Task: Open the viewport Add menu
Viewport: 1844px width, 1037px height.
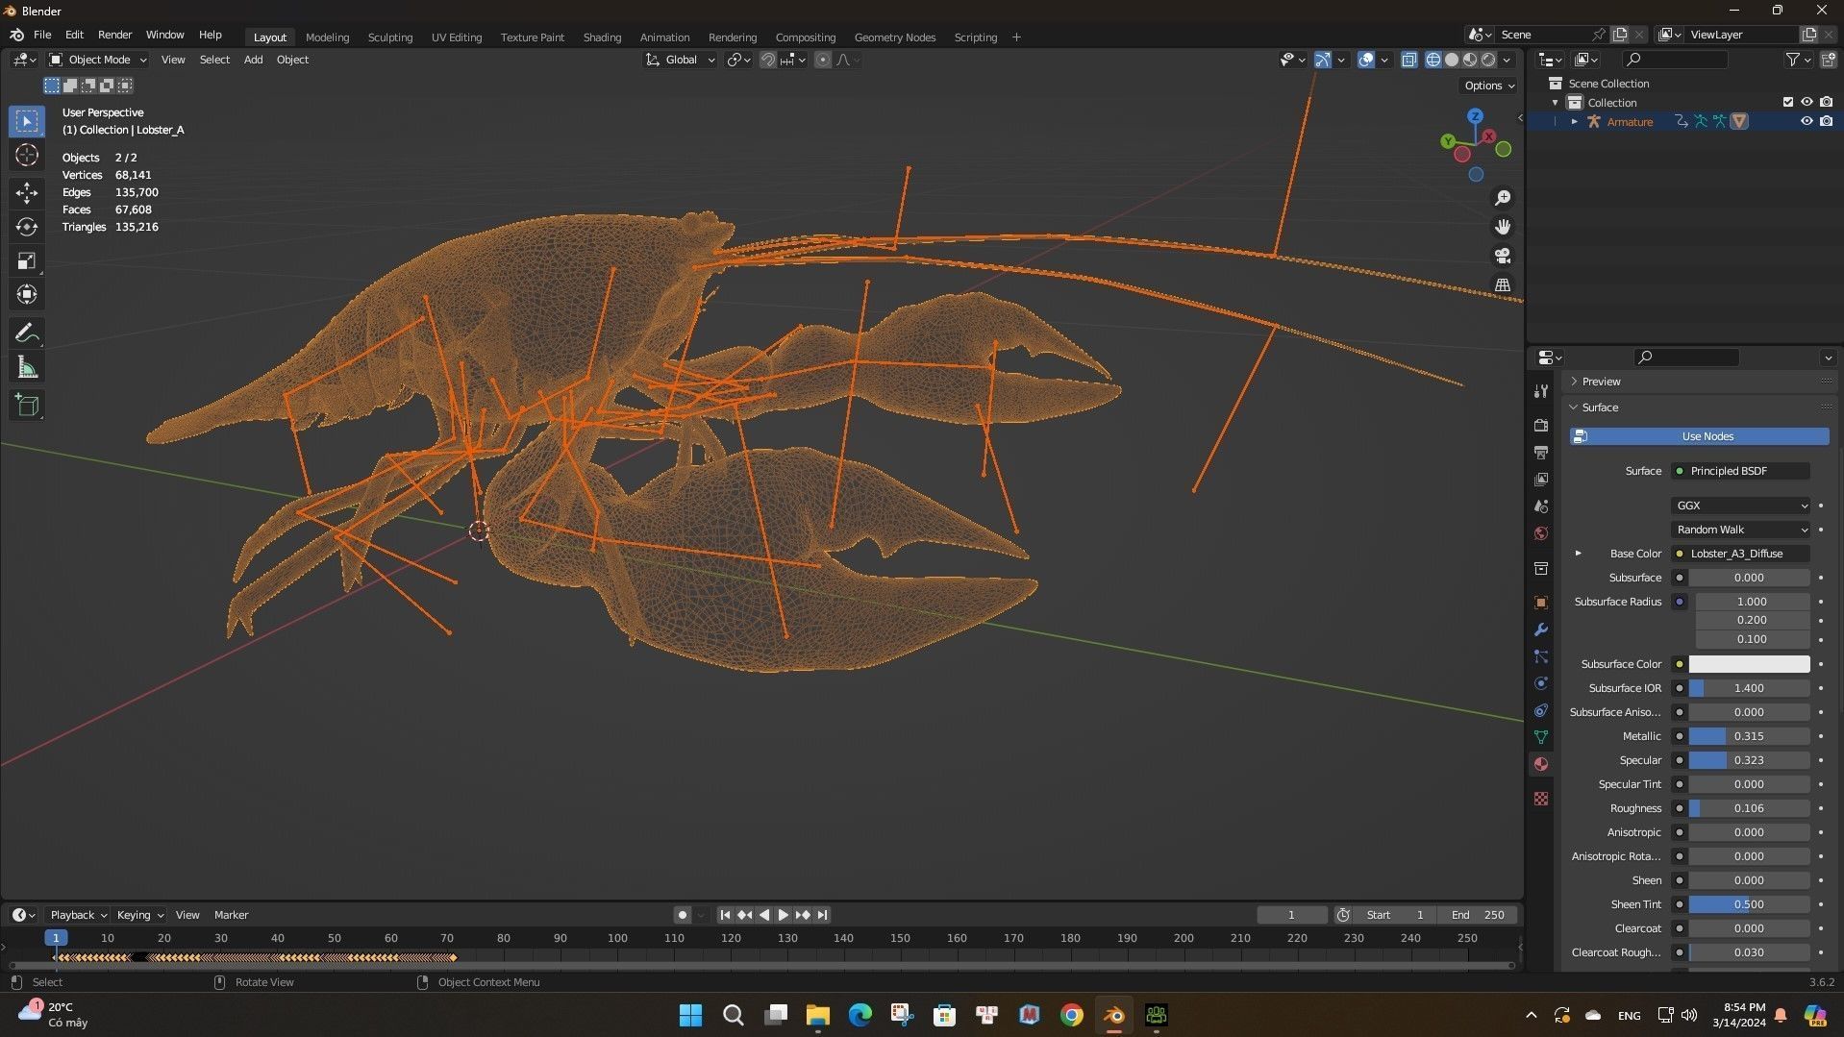Action: coord(253,60)
